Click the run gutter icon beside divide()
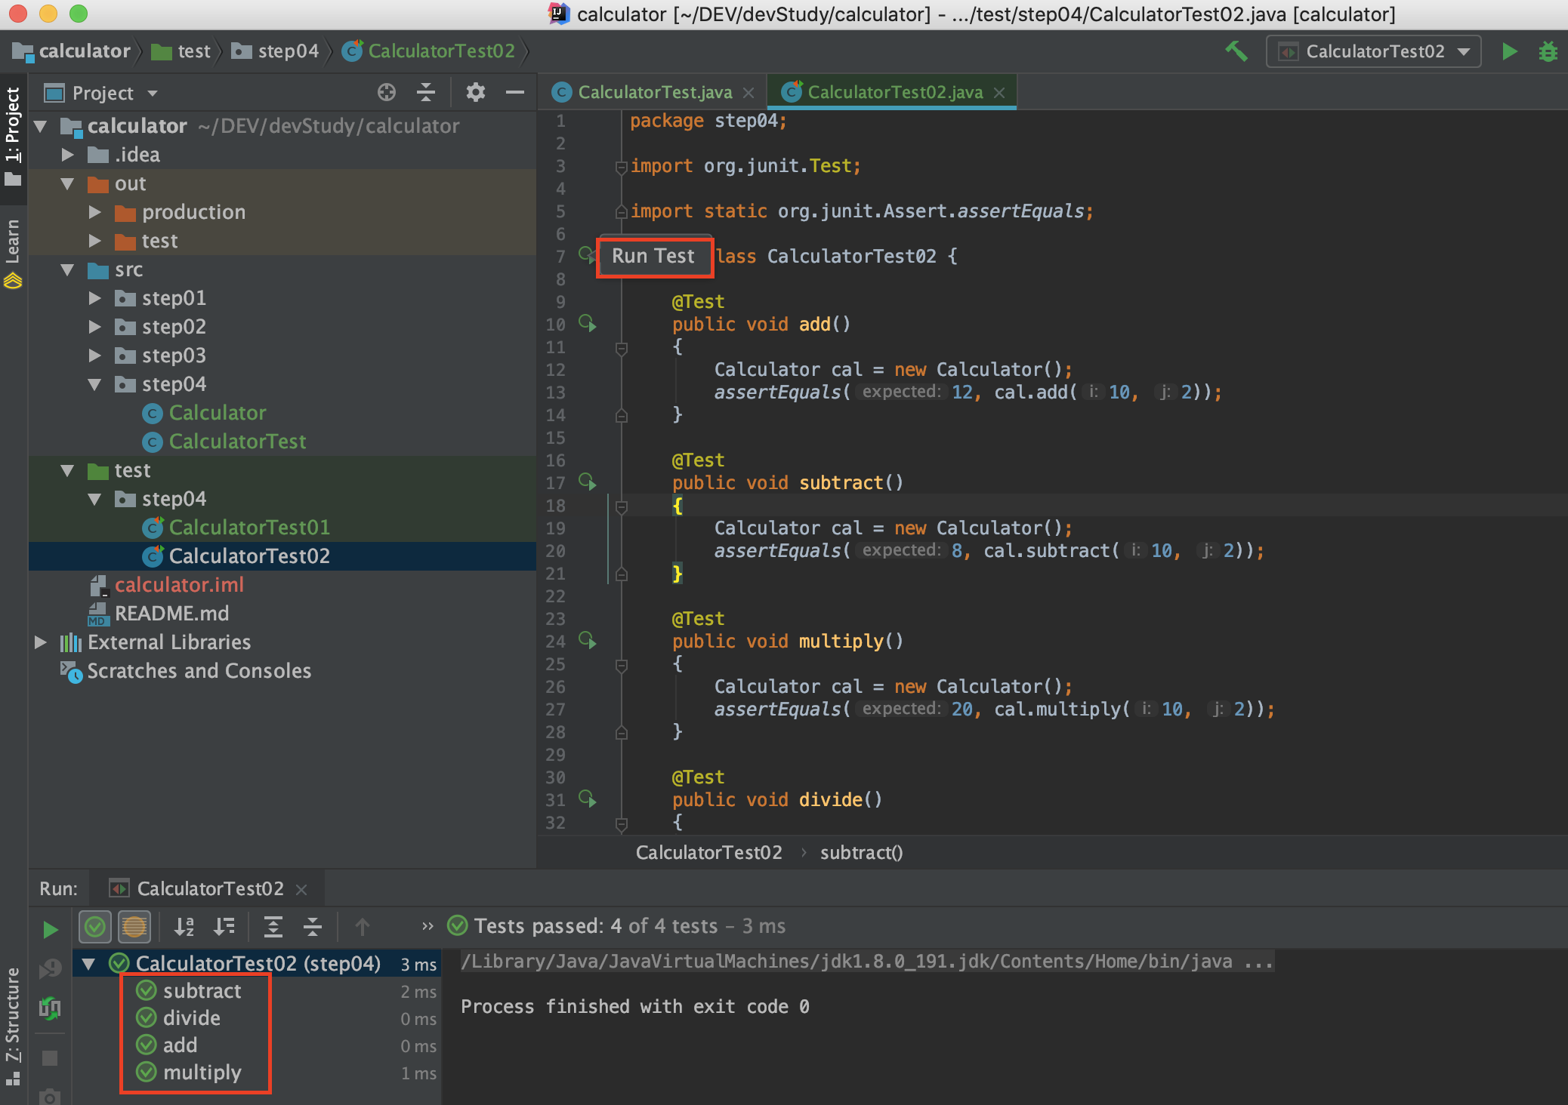 [588, 799]
